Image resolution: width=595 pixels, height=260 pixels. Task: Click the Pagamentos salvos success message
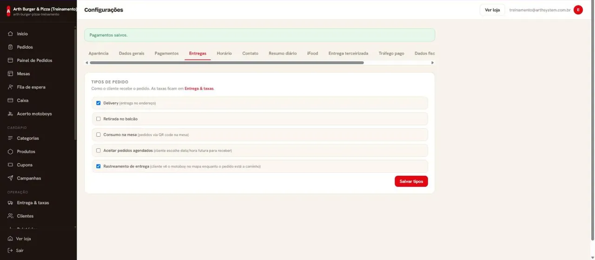259,35
